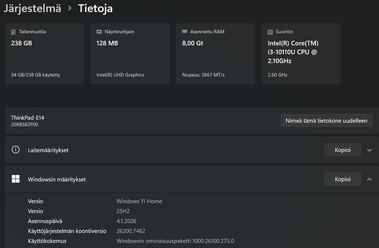Click the breadcrumb arrow after Järjestelmä

pos(70,8)
